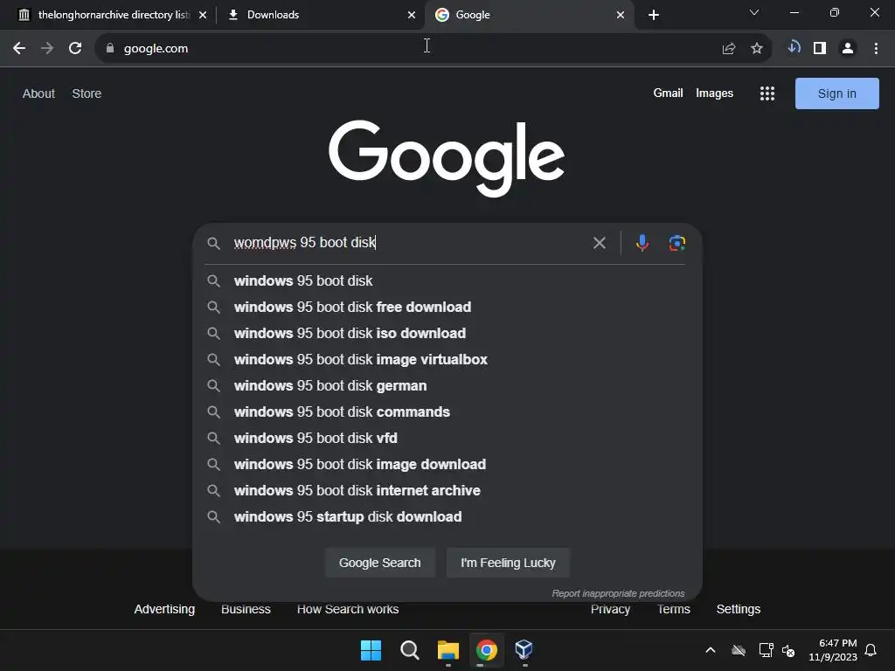
Task: Open File Explorer from taskbar
Action: tap(448, 650)
